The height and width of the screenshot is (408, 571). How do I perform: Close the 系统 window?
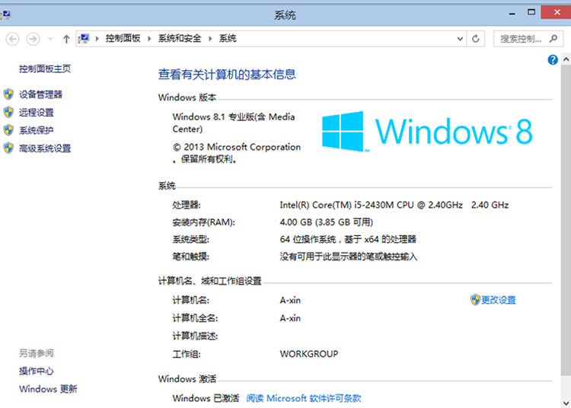557,12
